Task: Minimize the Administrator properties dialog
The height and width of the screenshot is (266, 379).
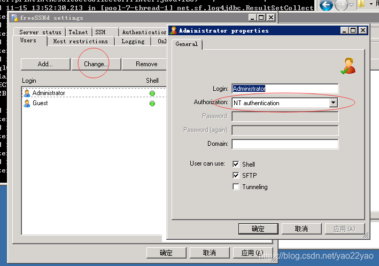Action: 344,30
